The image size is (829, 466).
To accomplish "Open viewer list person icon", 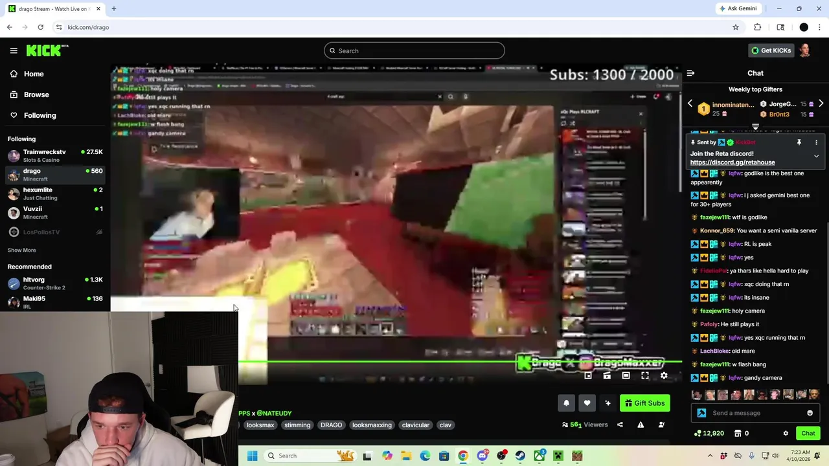I will pyautogui.click(x=661, y=425).
